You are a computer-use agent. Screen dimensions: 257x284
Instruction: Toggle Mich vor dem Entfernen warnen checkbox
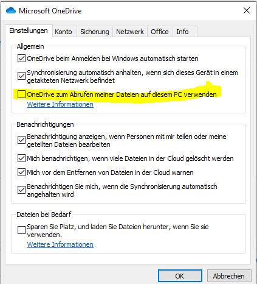pyautogui.click(x=21, y=172)
